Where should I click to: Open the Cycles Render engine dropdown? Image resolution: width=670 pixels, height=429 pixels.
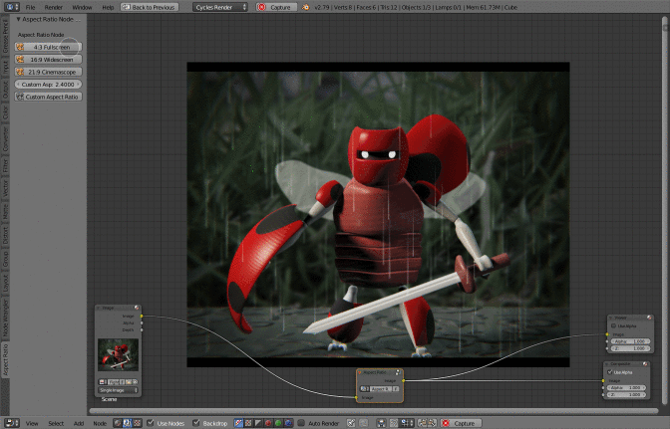(x=220, y=7)
